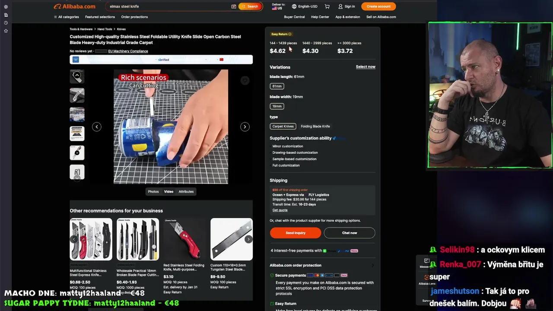This screenshot has height=311, width=553.
Task: Open history clock icon in browser sidebar
Action: point(6,23)
